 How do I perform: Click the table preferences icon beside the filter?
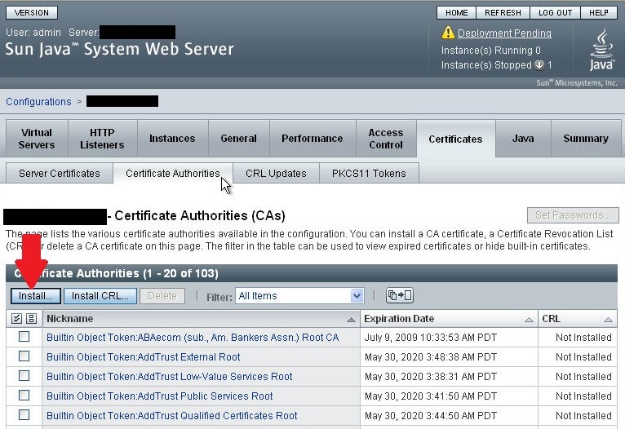[x=399, y=296]
